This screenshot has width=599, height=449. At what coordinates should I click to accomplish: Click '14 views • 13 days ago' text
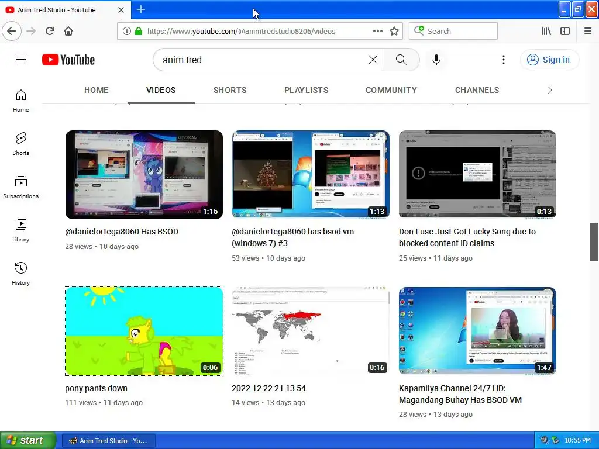pos(268,402)
